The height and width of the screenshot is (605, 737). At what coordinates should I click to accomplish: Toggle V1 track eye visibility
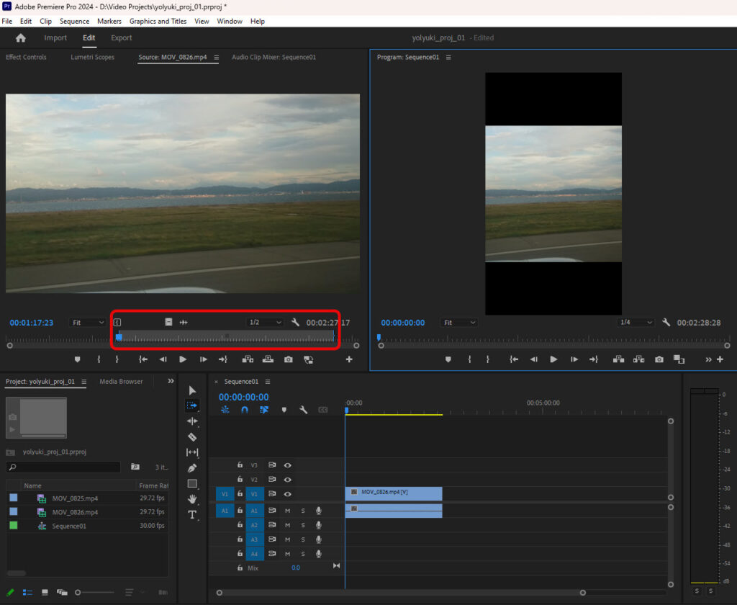point(287,494)
